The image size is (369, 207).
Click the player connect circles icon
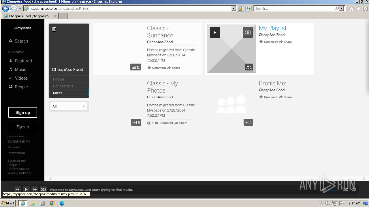[43, 189]
